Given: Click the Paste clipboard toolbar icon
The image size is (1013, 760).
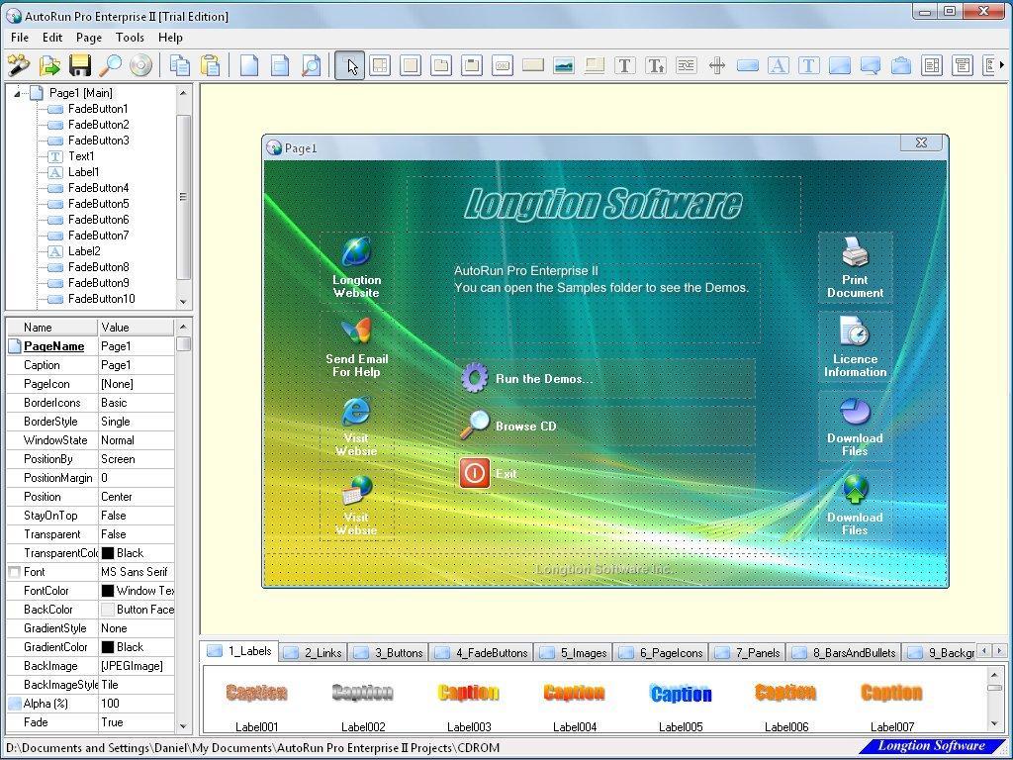Looking at the screenshot, I should 210,65.
